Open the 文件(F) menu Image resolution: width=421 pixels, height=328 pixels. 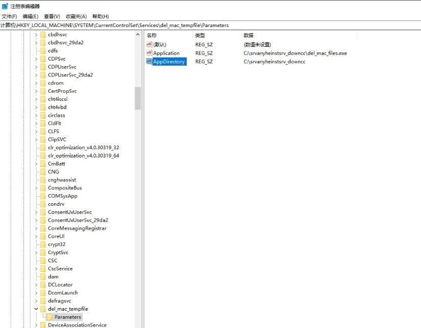9,16
